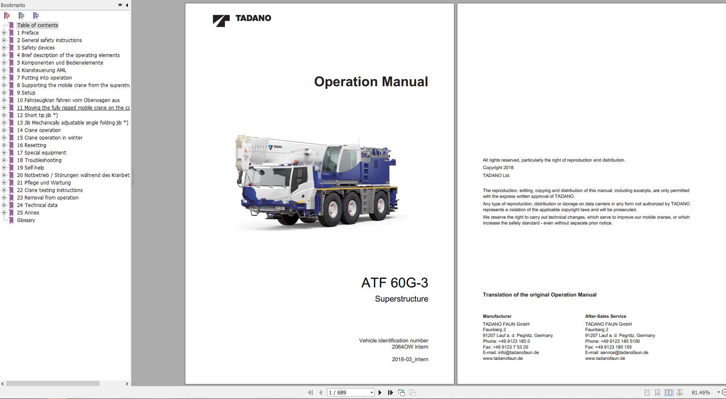Open the page number dropdown
726x399 pixels.
pos(372,392)
